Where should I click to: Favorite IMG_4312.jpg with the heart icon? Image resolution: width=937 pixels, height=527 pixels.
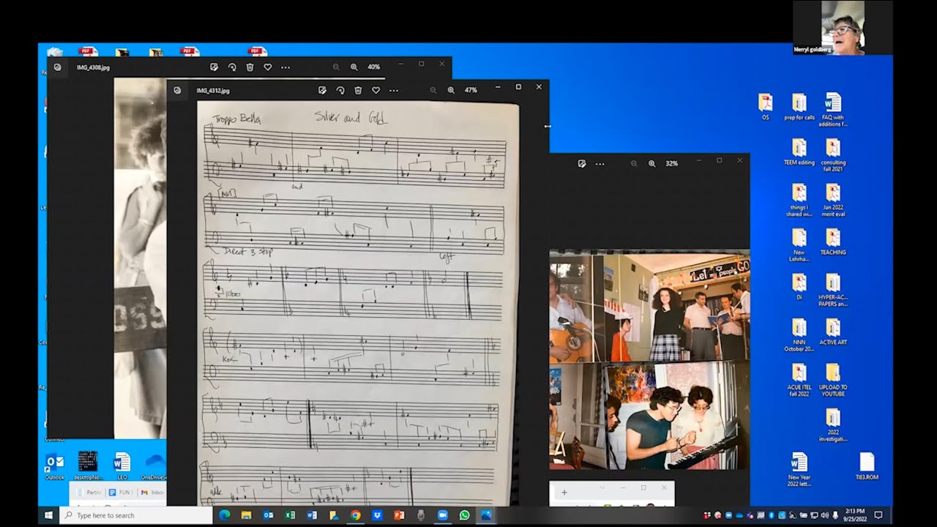click(x=376, y=90)
